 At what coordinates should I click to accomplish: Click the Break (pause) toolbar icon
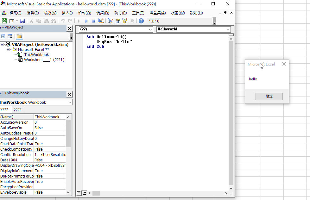click(86, 21)
